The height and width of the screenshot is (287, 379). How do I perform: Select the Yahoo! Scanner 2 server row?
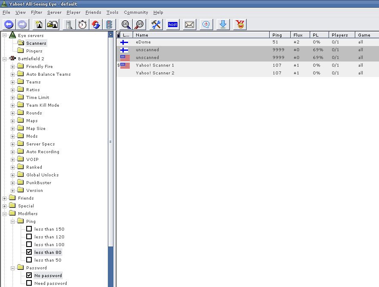click(248, 73)
